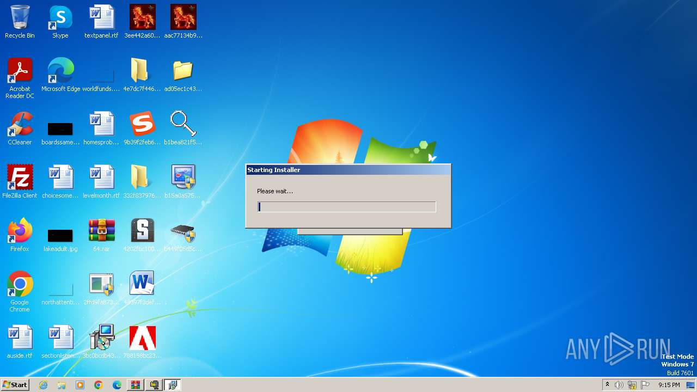Click the Show desktop button

[x=692, y=385]
